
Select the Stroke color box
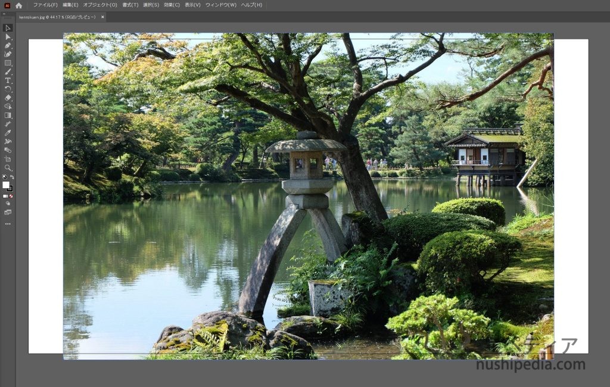pyautogui.click(x=10, y=189)
